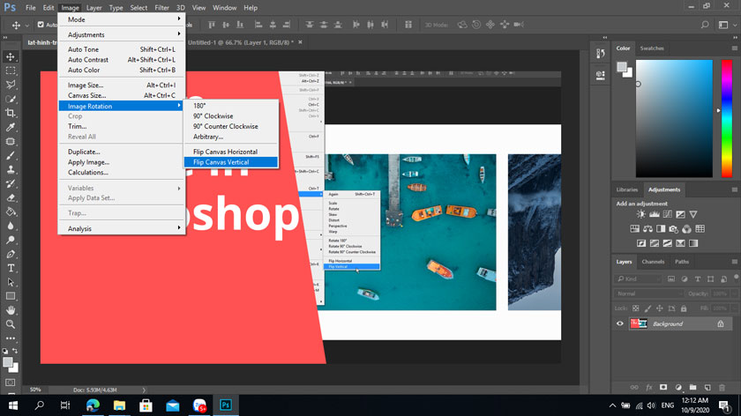The image size is (741, 416).
Task: Toggle lock position icon
Action: coord(660,308)
